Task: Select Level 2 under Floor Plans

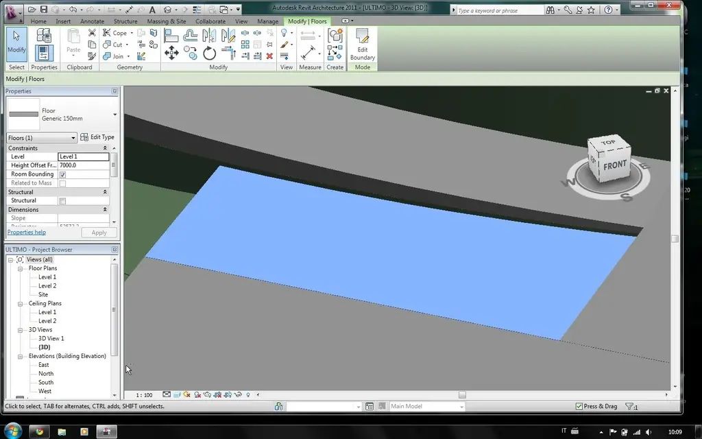Action: pyautogui.click(x=47, y=286)
